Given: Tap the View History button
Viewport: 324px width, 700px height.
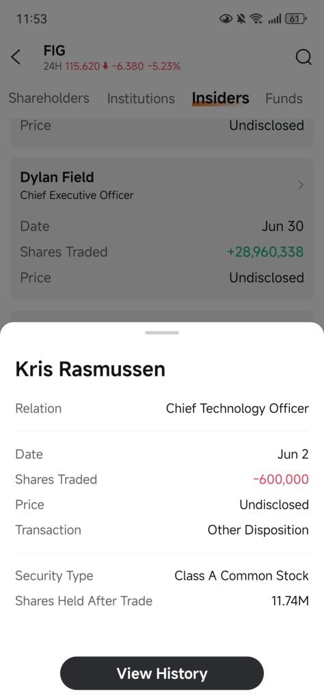Looking at the screenshot, I should click(x=162, y=673).
